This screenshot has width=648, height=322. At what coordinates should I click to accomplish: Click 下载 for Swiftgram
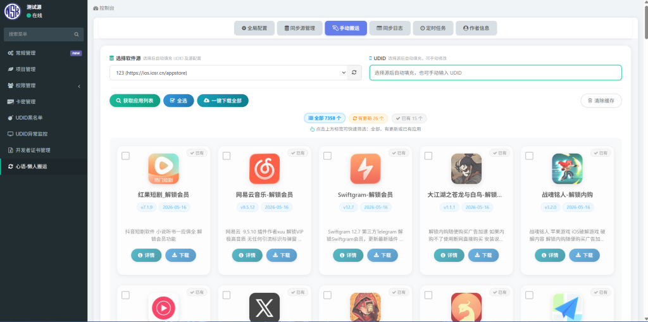[x=382, y=256]
